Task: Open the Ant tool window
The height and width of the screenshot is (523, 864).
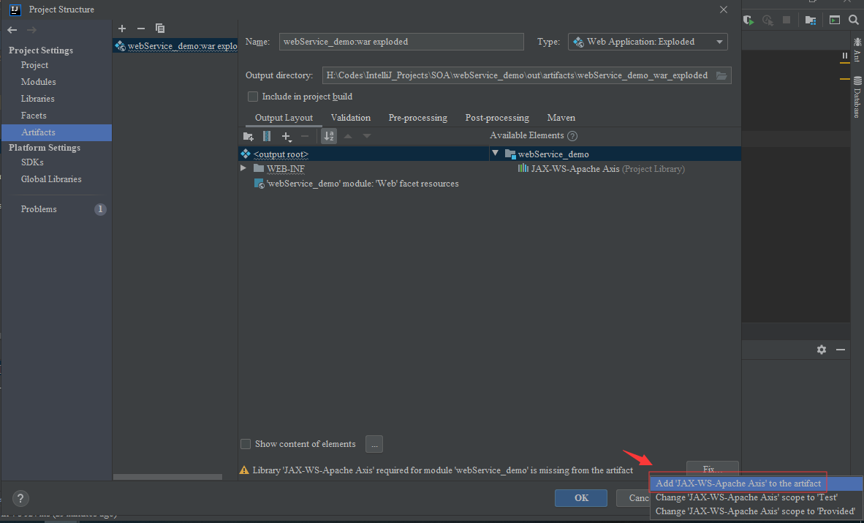Action: 857,49
